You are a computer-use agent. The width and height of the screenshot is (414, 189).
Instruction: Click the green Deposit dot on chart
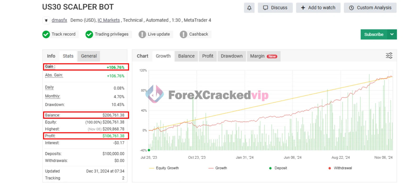click(x=149, y=150)
